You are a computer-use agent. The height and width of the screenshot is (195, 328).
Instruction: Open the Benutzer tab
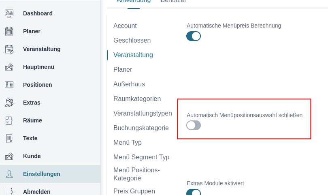173,1
